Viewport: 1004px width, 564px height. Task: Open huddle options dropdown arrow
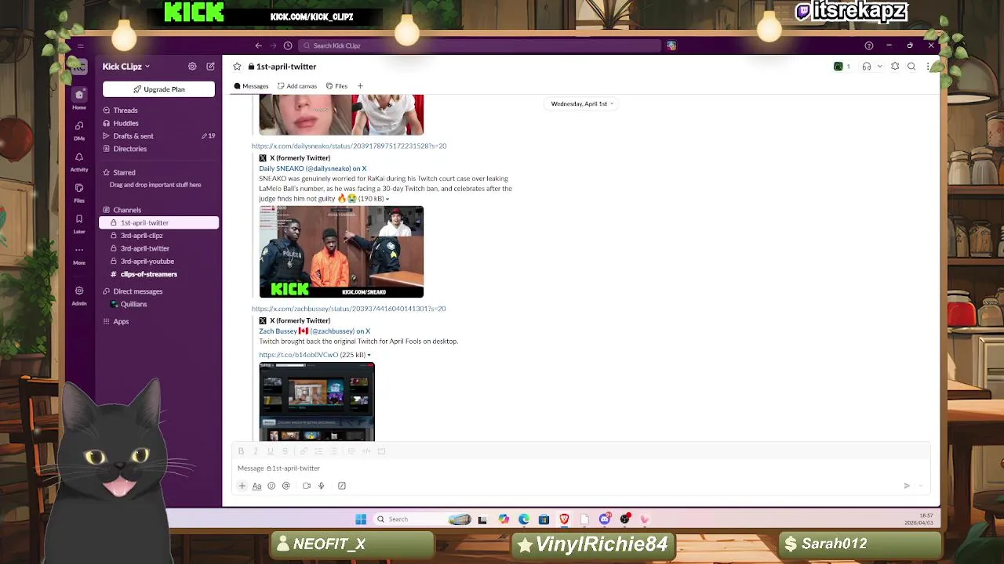tap(879, 67)
